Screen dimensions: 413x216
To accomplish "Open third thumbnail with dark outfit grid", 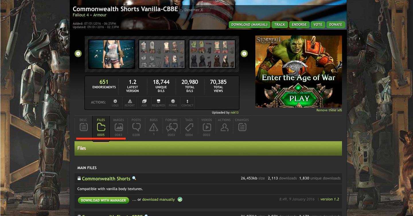I will pyautogui.click(x=212, y=54).
